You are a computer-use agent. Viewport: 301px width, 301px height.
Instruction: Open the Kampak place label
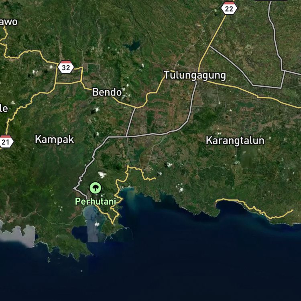pos(54,140)
